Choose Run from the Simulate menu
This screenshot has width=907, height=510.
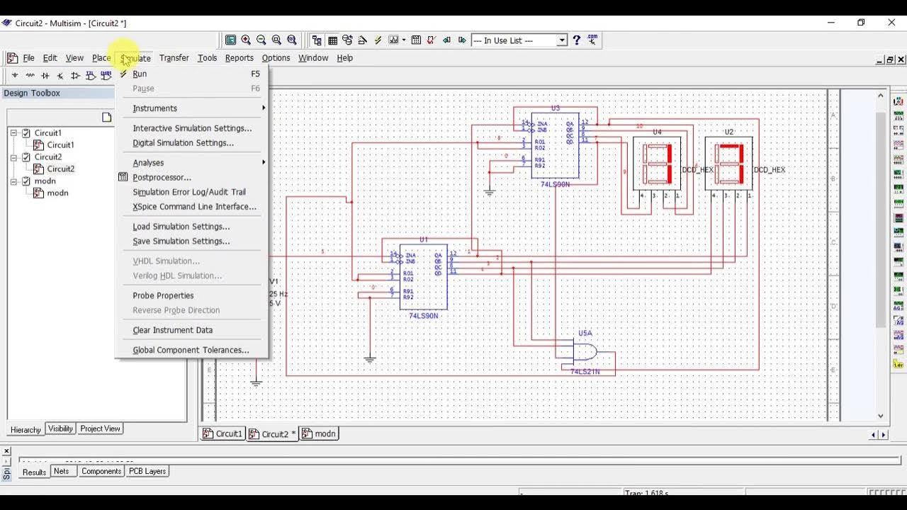tap(192, 74)
